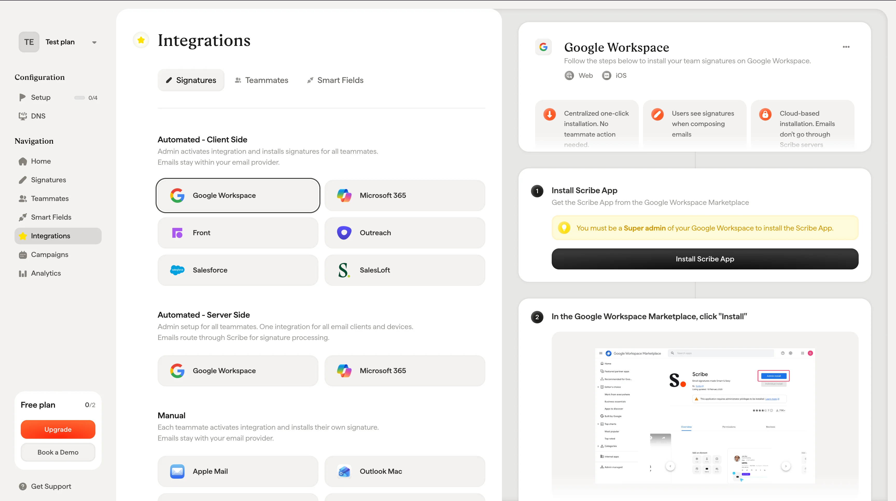
Task: Open Teammates in the sidebar navigation
Action: click(58, 199)
